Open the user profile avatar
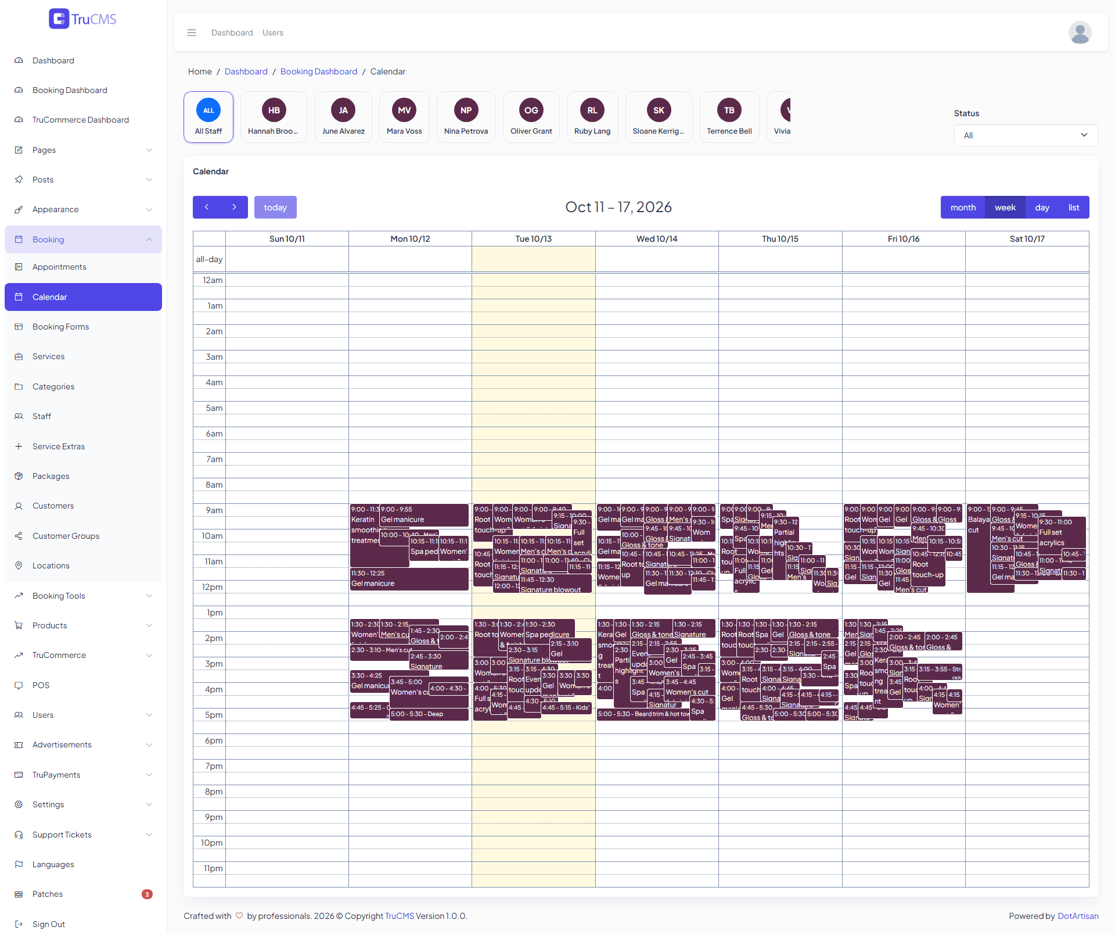This screenshot has height=934, width=1115. coord(1080,33)
